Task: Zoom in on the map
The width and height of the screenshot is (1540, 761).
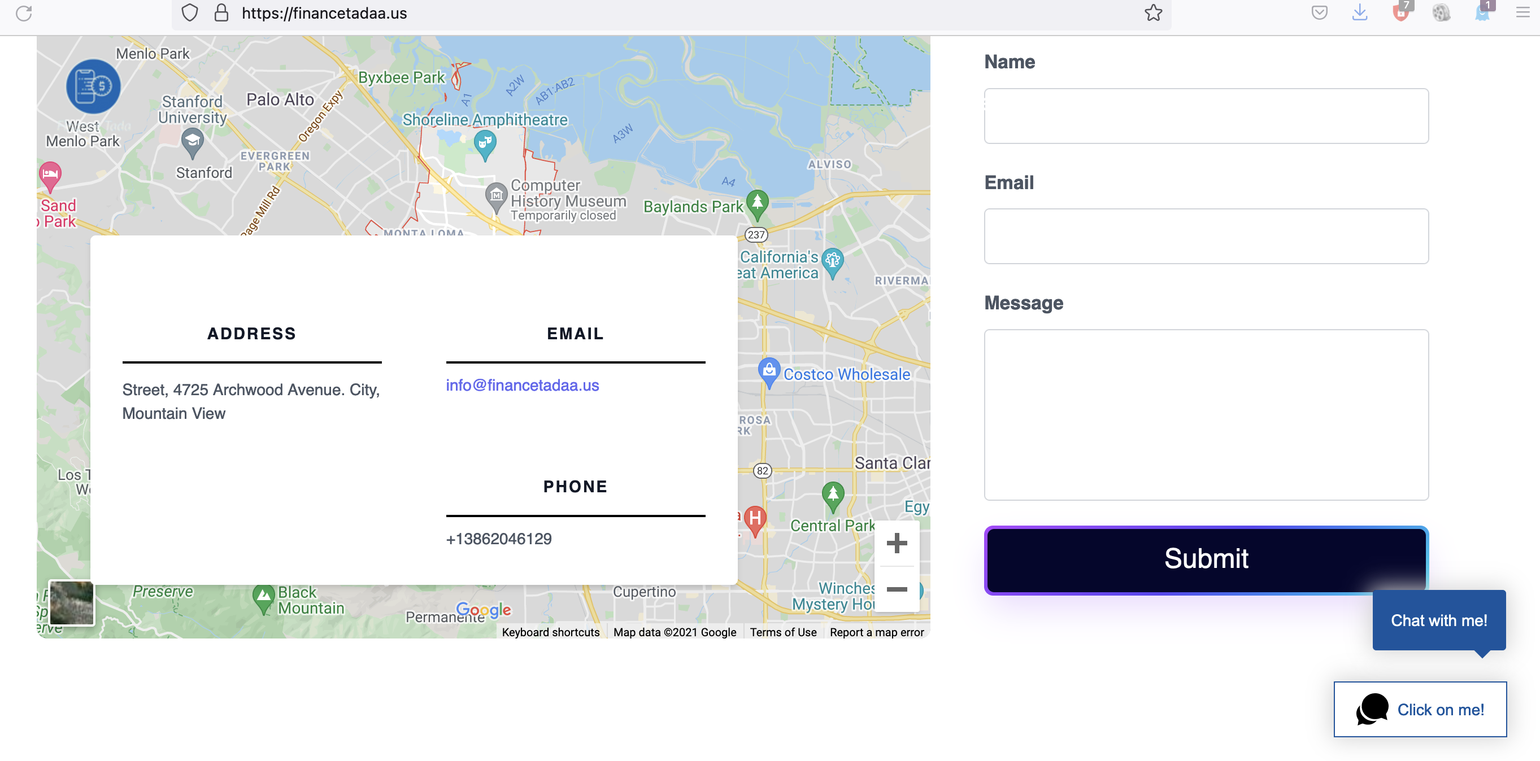Action: pos(896,543)
